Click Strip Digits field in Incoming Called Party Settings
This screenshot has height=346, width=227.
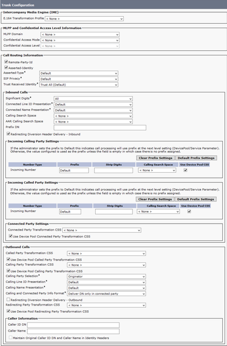(114, 211)
